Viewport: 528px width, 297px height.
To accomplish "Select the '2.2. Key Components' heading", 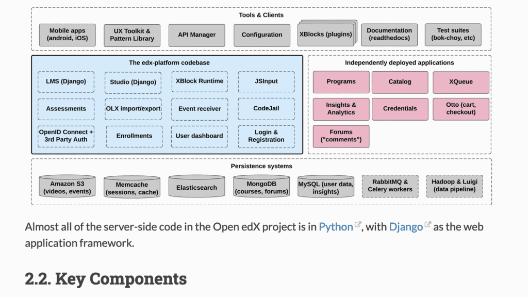I will pyautogui.click(x=106, y=279).
